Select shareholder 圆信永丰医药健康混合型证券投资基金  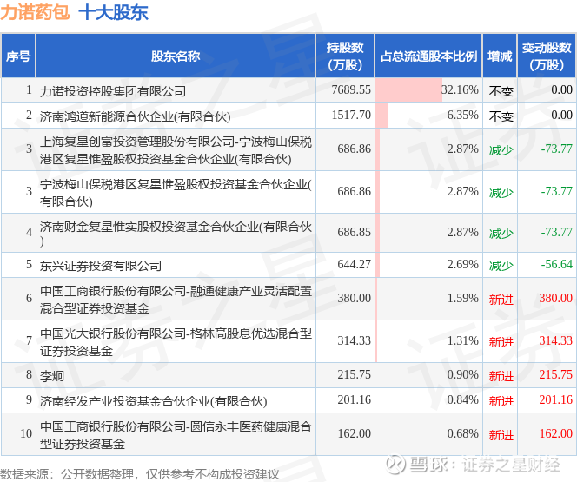point(176,435)
